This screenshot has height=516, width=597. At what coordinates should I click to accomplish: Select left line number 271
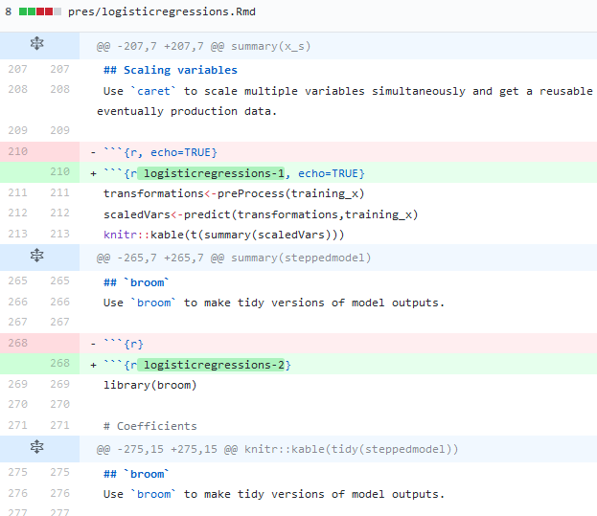(x=18, y=425)
